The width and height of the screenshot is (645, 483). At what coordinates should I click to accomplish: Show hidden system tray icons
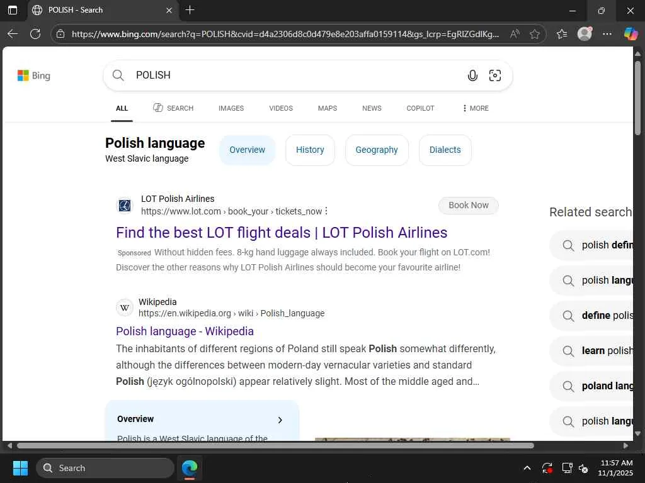(x=527, y=468)
